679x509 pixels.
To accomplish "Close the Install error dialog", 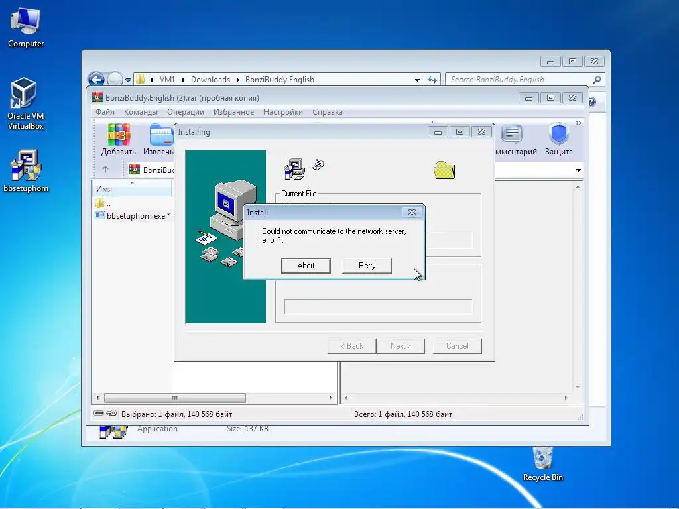I will (x=412, y=213).
